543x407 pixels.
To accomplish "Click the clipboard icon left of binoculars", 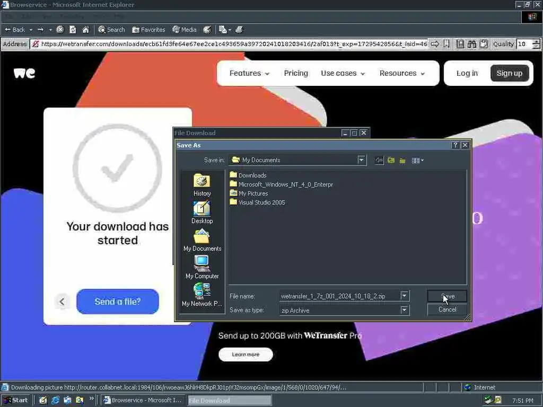I will (460, 44).
